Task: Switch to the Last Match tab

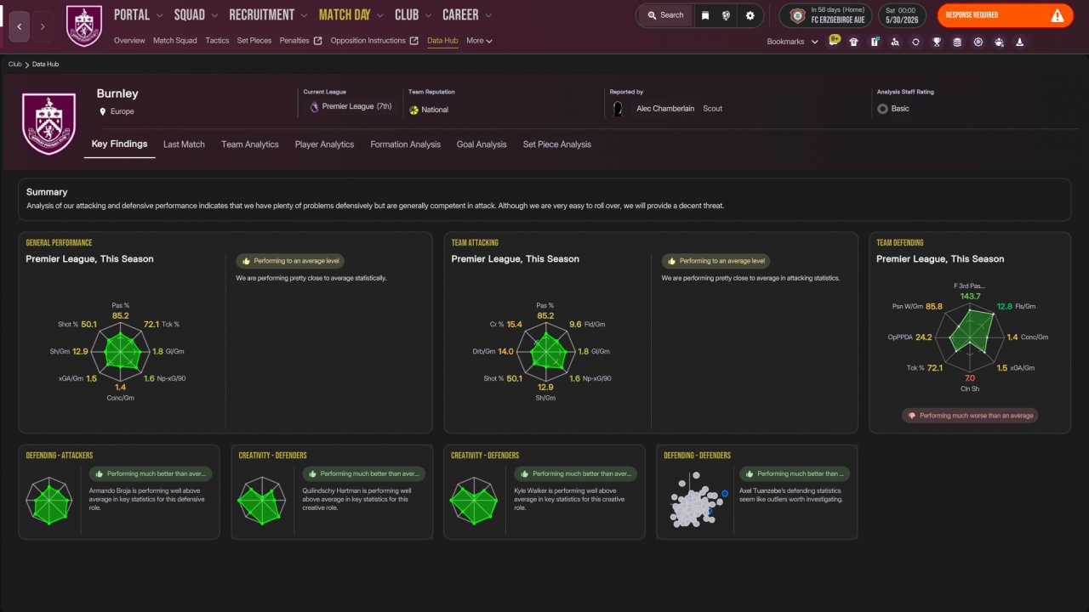Action: [184, 144]
